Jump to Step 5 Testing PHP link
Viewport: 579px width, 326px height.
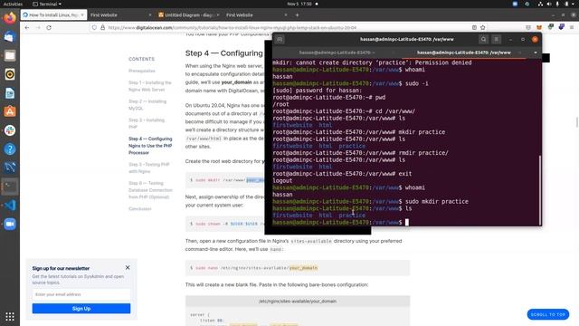(148, 168)
